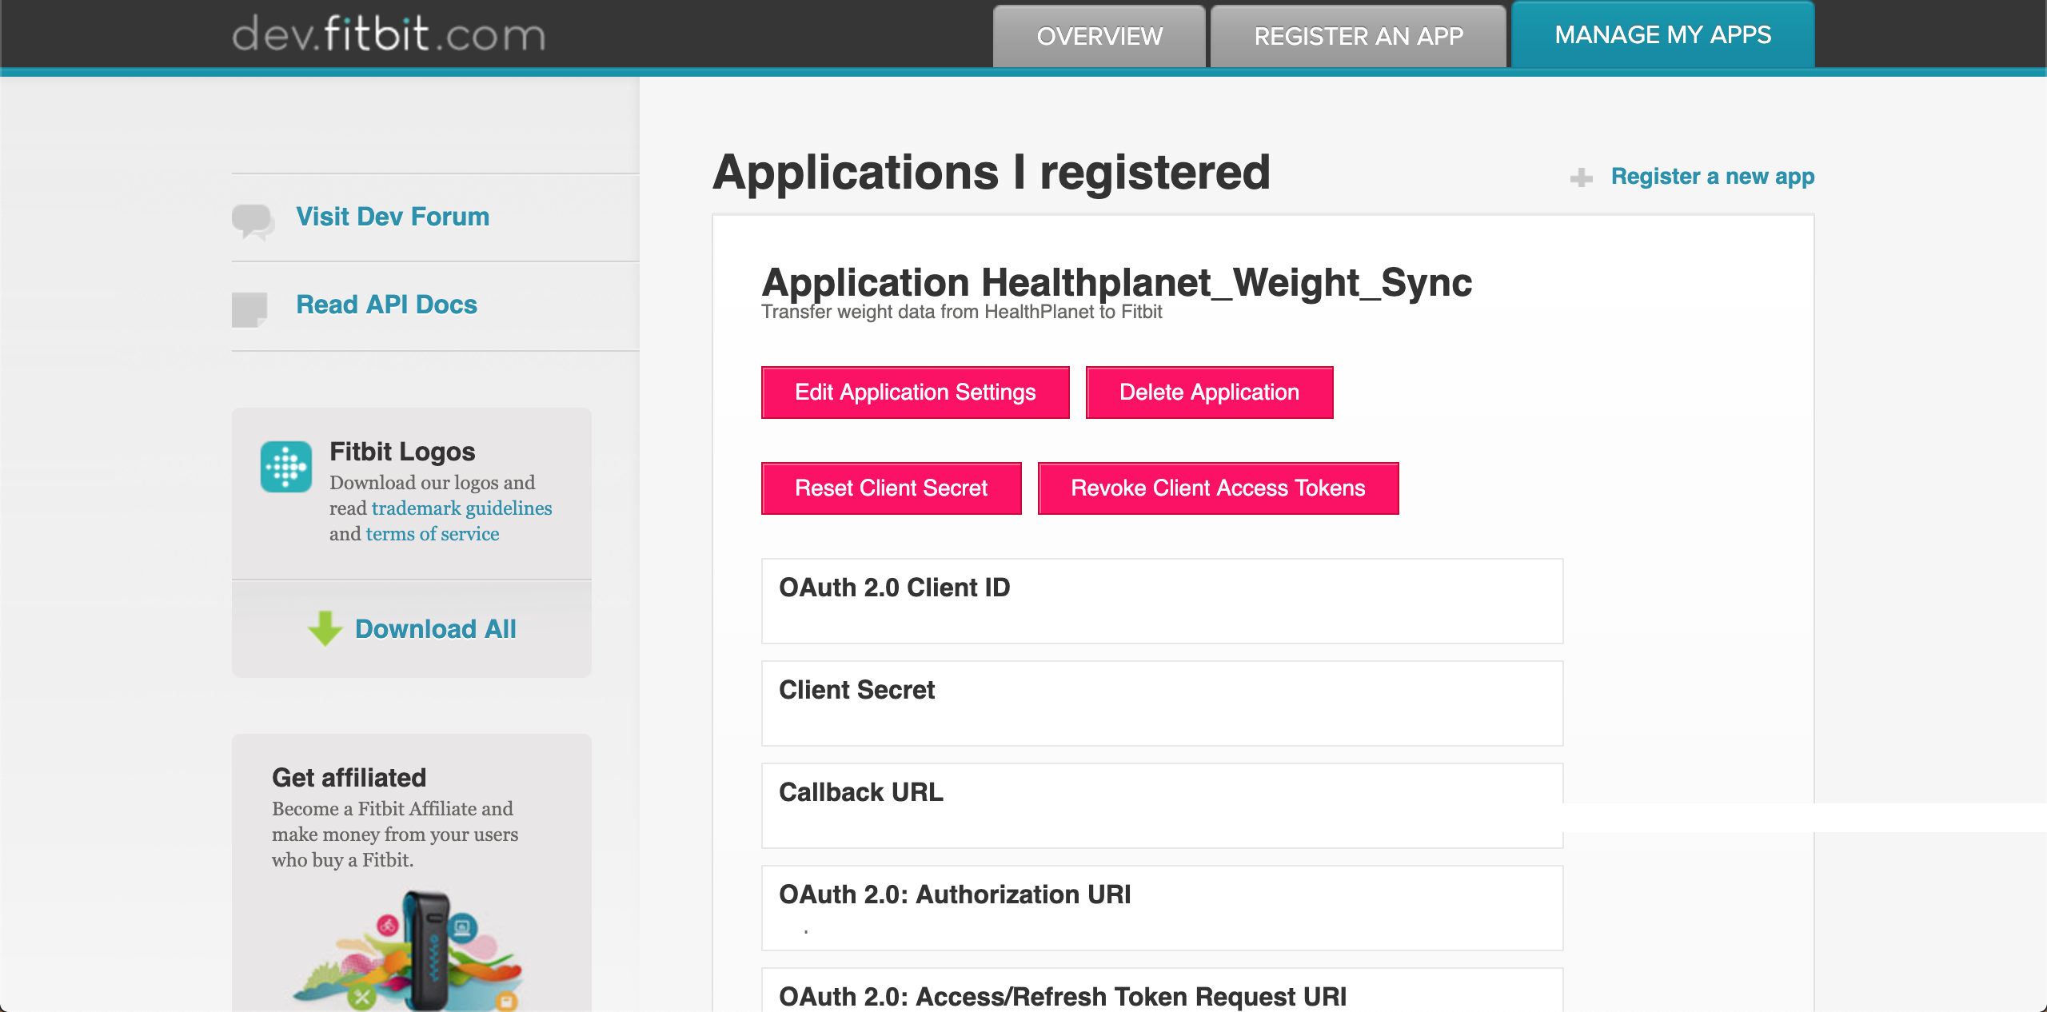Select the Manage My Apps tab
The width and height of the screenshot is (2047, 1012).
pyautogui.click(x=1662, y=35)
